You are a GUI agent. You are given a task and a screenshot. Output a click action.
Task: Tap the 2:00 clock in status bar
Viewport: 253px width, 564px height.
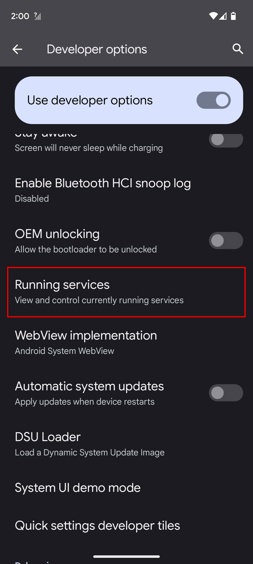coord(20,16)
